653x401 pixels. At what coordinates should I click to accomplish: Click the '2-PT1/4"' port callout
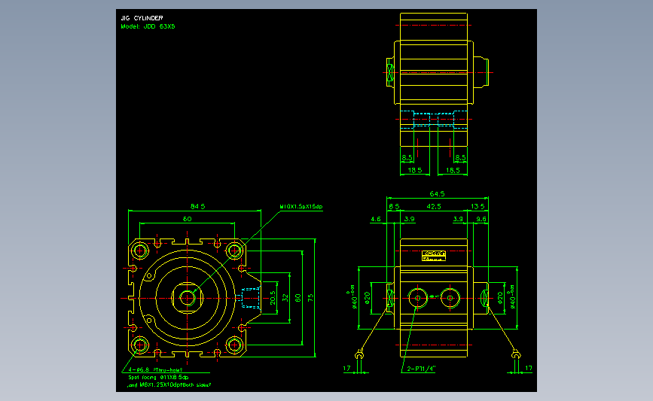[x=421, y=369]
